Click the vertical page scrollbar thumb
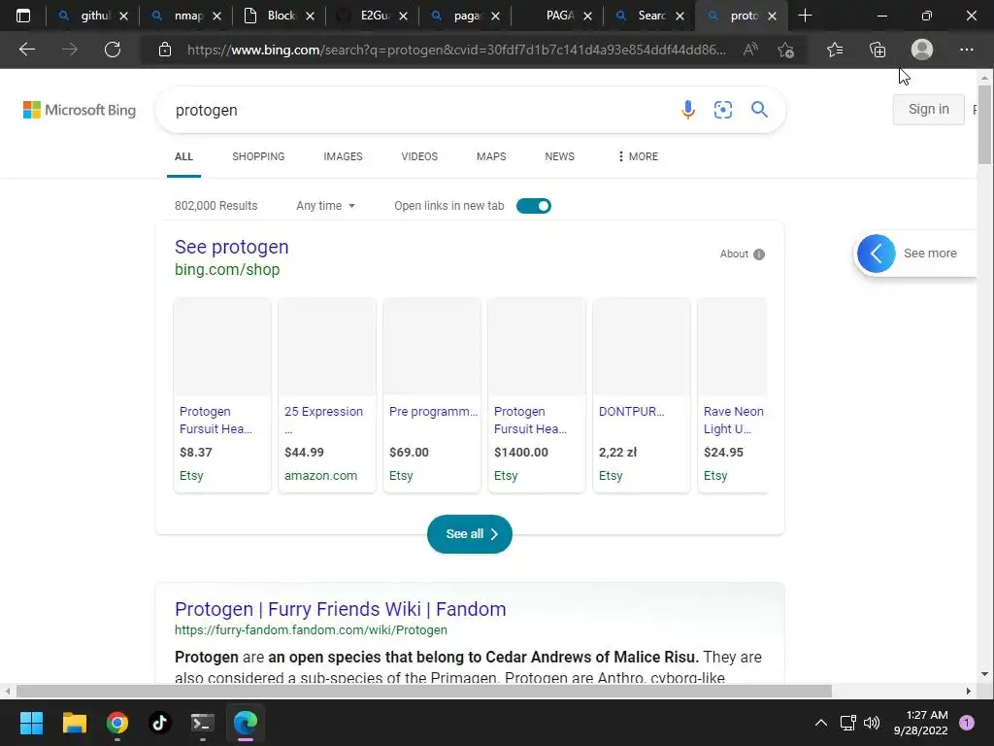Screen dimensions: 994x746 [984, 126]
